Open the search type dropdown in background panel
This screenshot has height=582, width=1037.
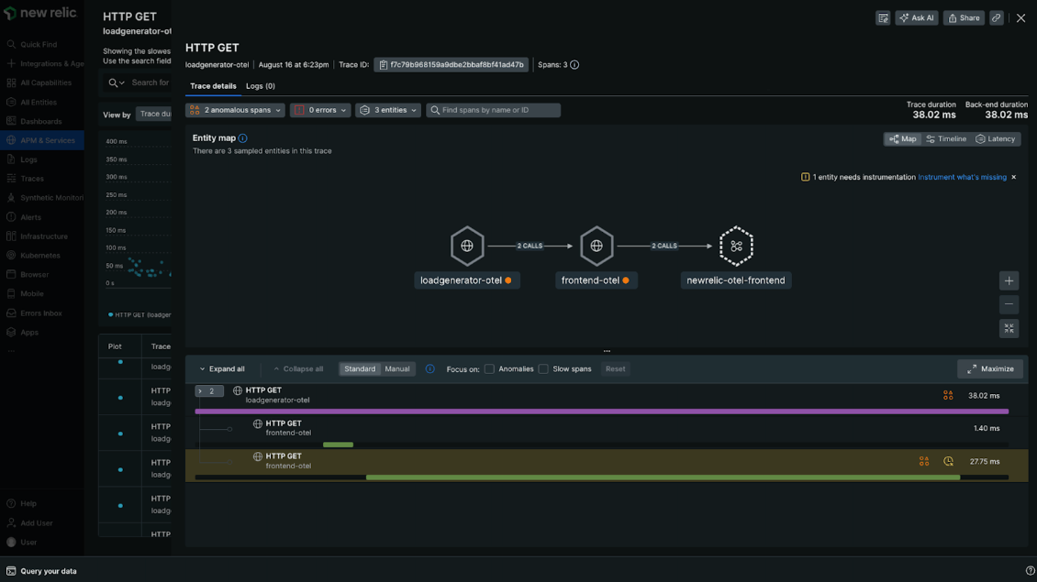pos(117,82)
